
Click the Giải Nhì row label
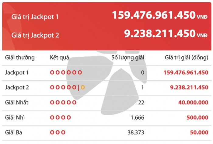coord(13,118)
